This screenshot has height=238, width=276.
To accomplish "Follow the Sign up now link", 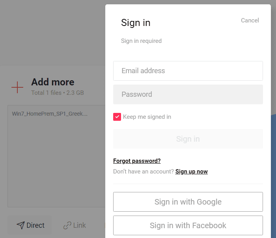I will pos(192,172).
